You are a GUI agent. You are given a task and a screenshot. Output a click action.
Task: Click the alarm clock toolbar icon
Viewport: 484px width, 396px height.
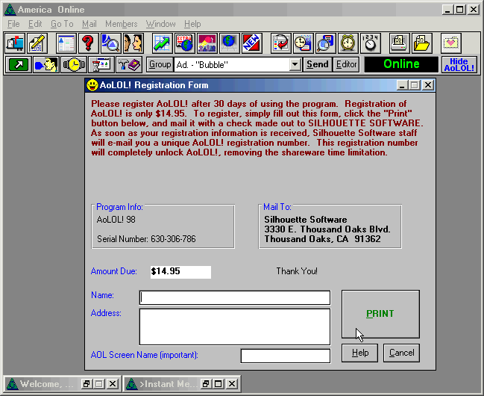[x=348, y=43]
